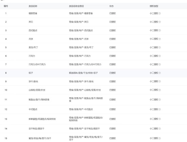This screenshot has width=187, height=142.
Task: Click the 授权类型 column header
Action: 154,6
